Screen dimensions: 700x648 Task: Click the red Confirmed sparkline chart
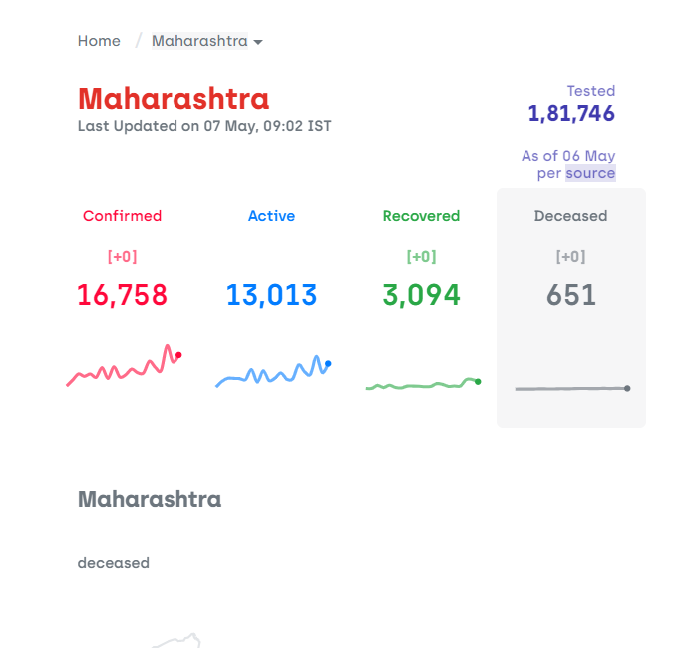[124, 365]
